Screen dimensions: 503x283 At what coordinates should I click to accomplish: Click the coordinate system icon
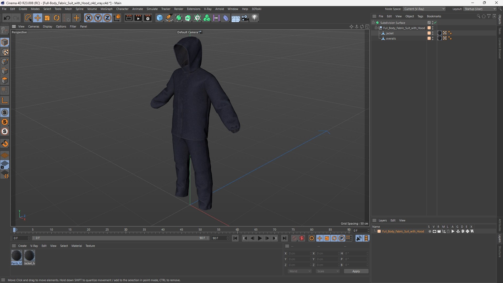click(x=117, y=18)
